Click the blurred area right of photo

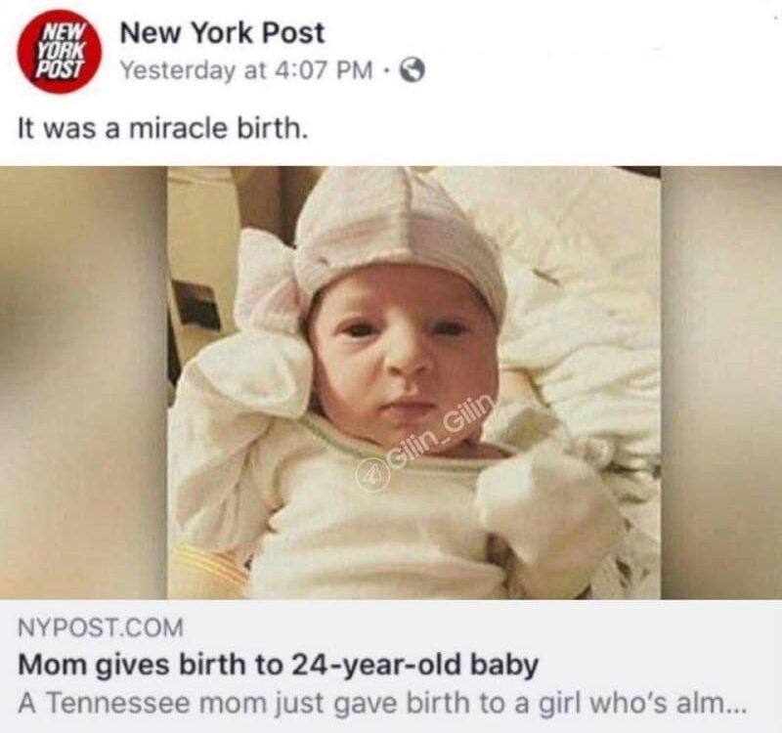point(721,382)
